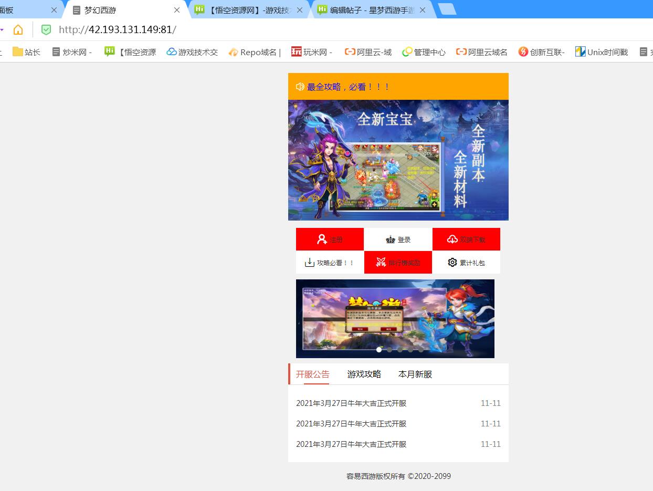Viewport: 653px width, 491px height.
Task: Open 累计礼包 gear icon
Action: [452, 262]
